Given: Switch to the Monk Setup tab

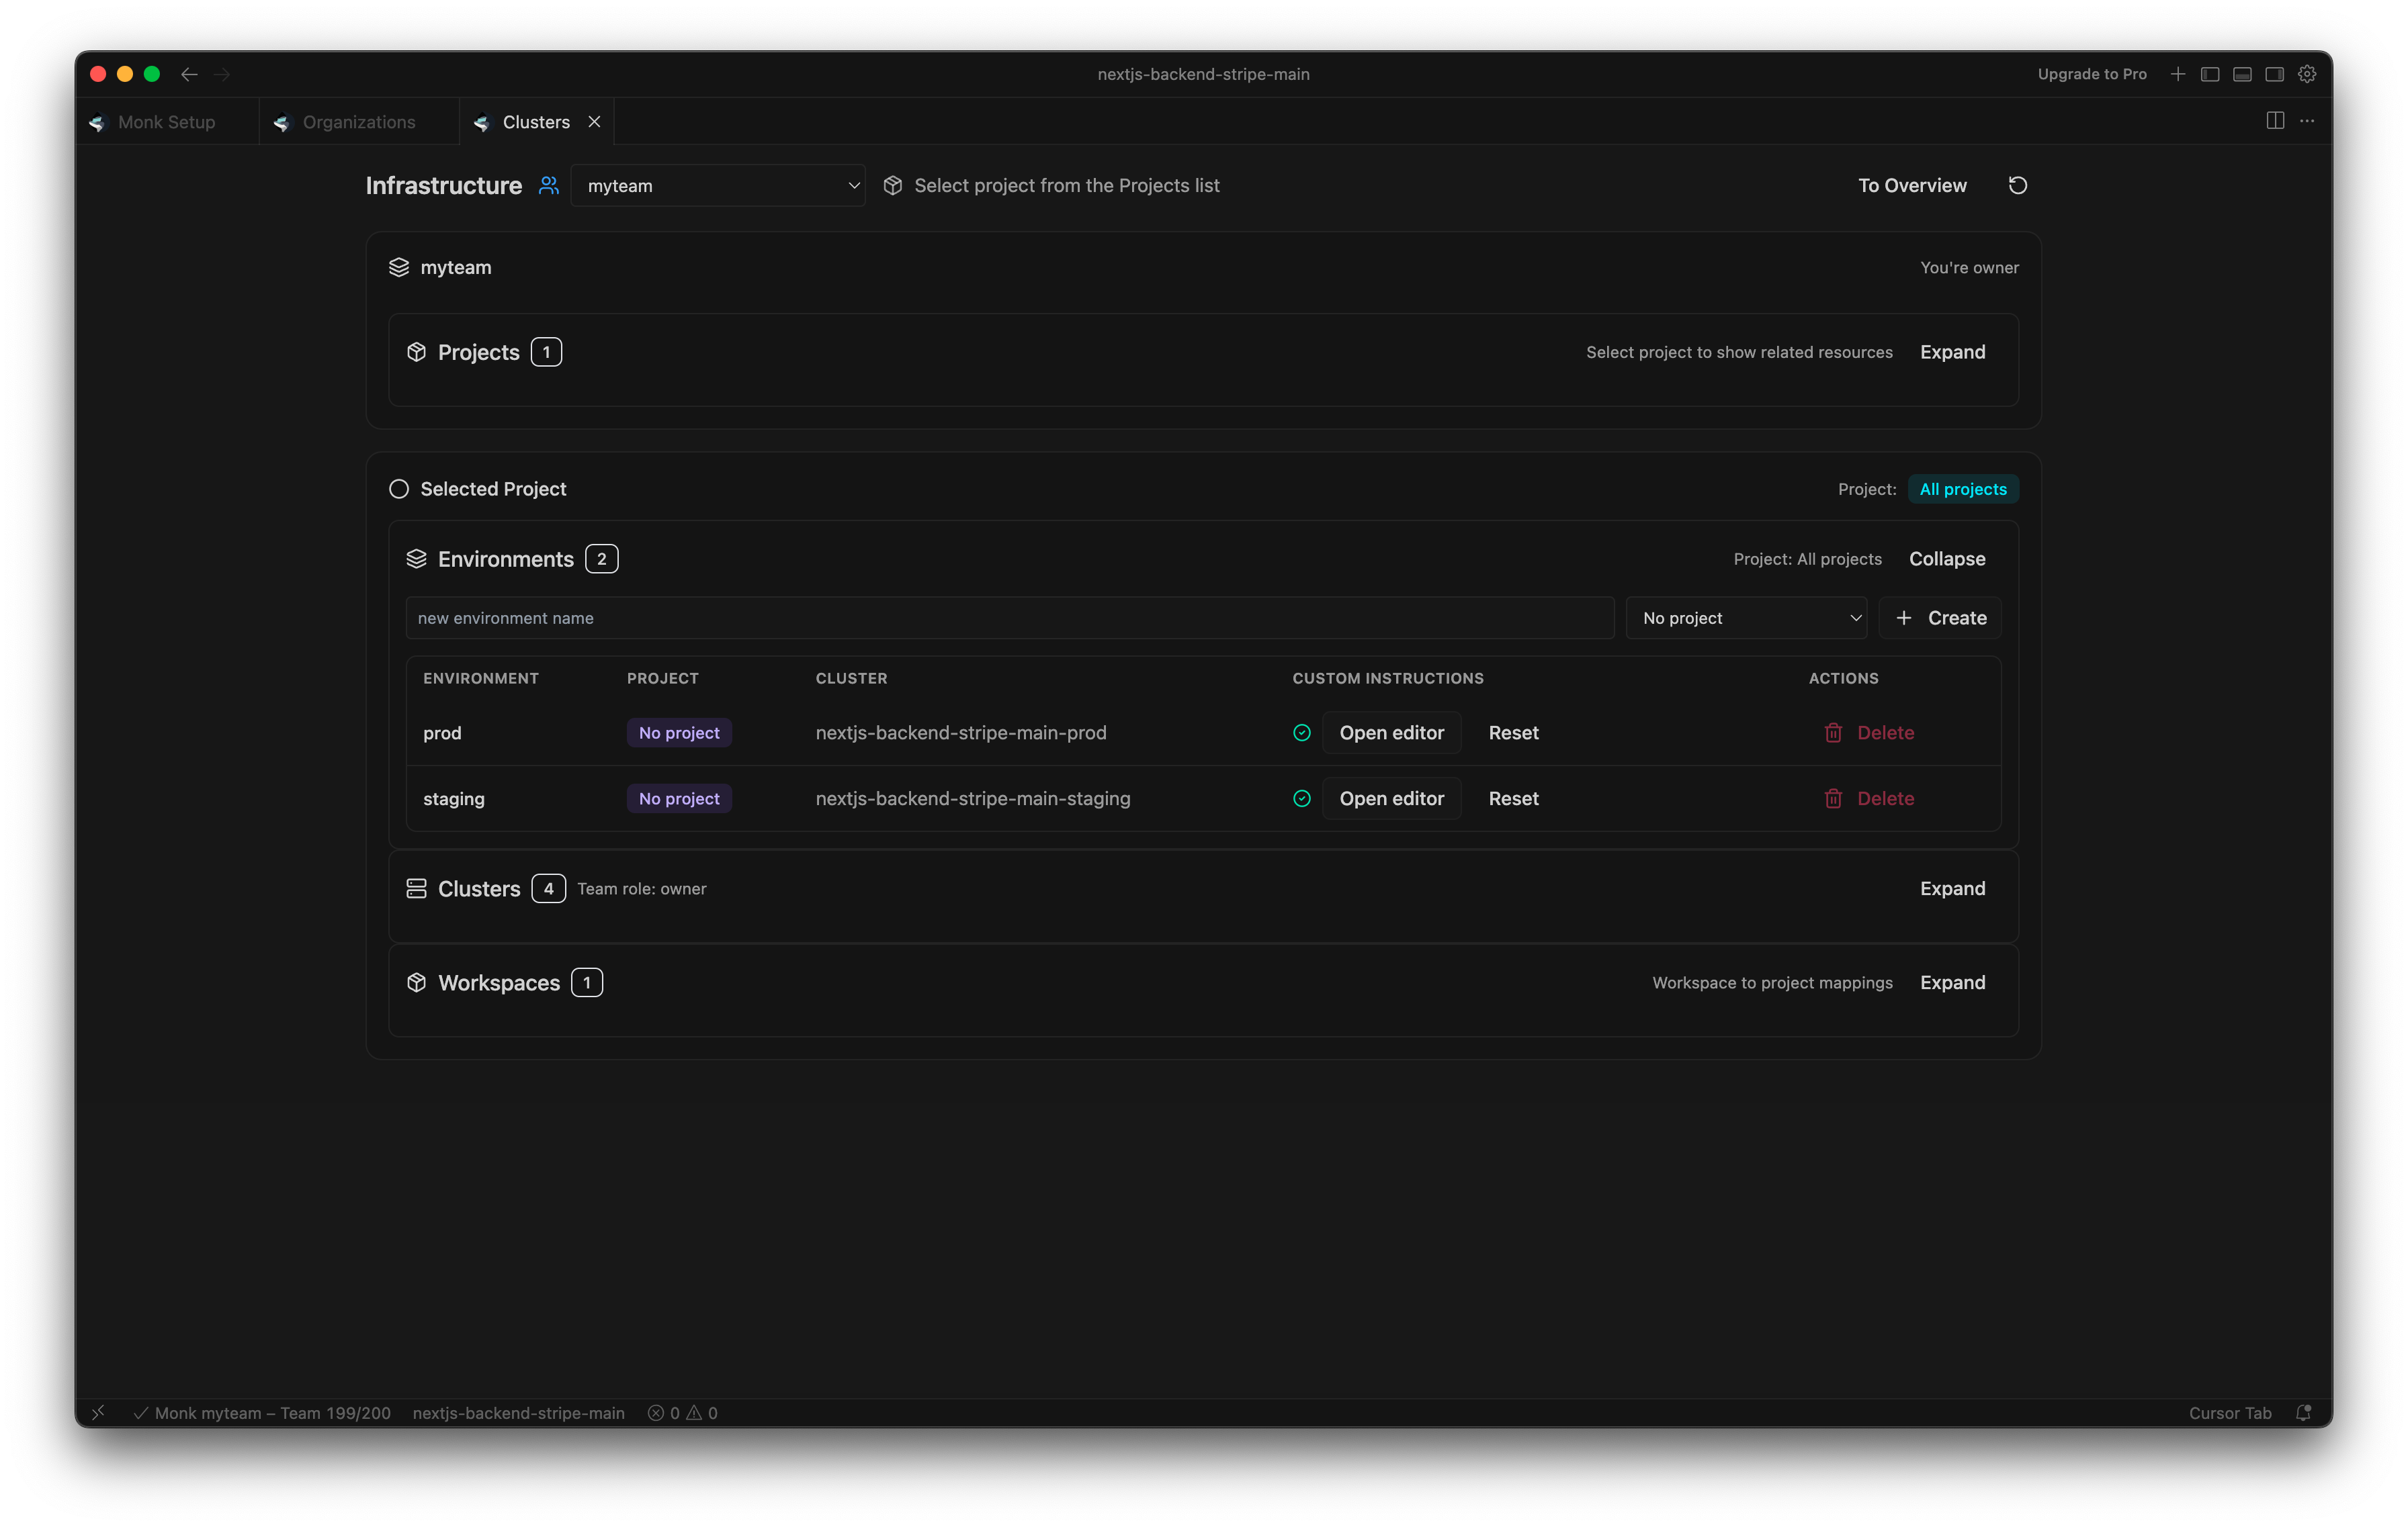Looking at the screenshot, I should [166, 121].
